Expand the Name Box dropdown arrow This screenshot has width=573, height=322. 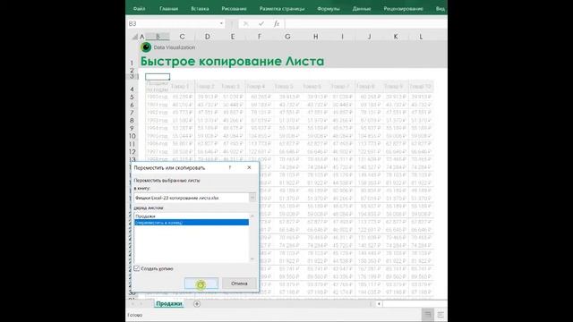coord(221,24)
